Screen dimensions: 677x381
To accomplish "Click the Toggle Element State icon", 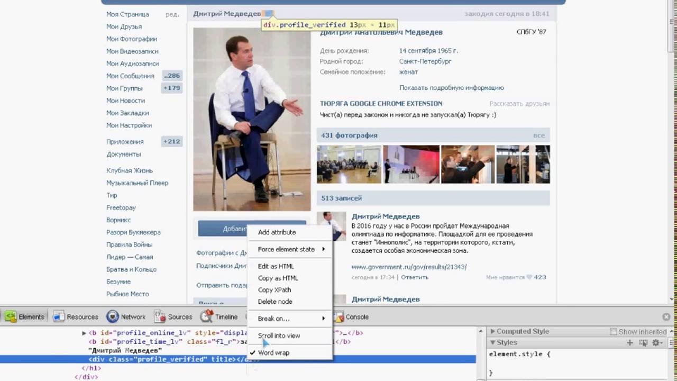I will tap(643, 343).
